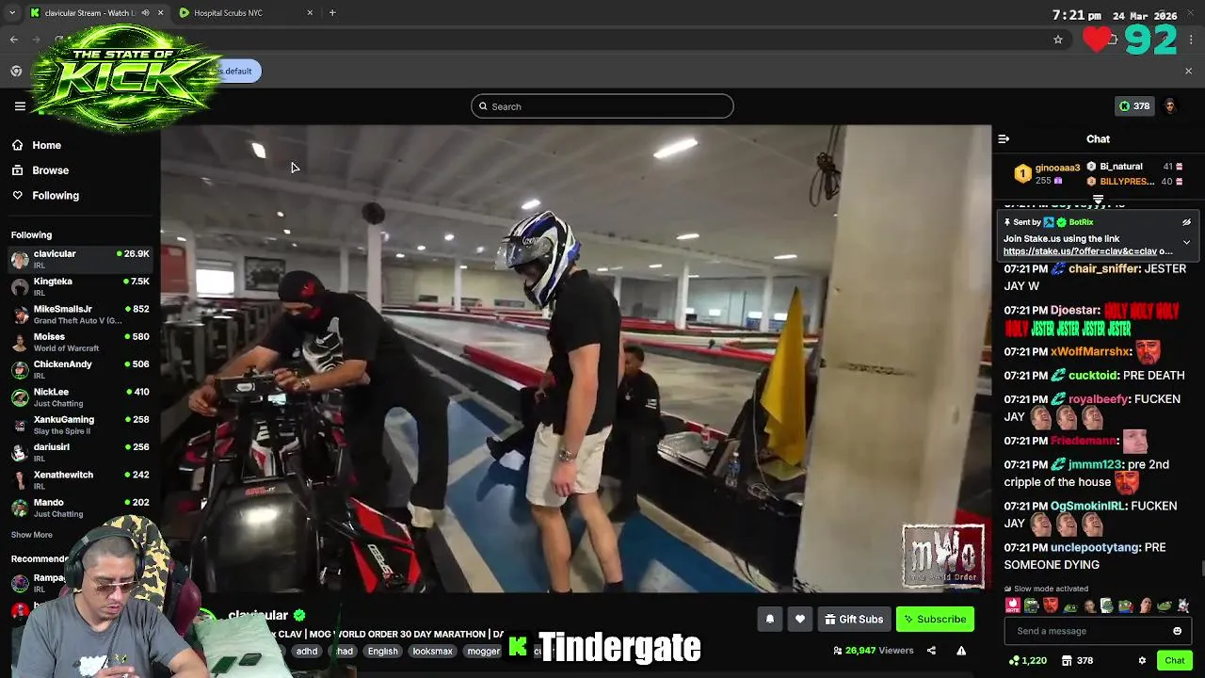The height and width of the screenshot is (678, 1205).
Task: Click the magnifier icon in search bar
Action: point(483,106)
